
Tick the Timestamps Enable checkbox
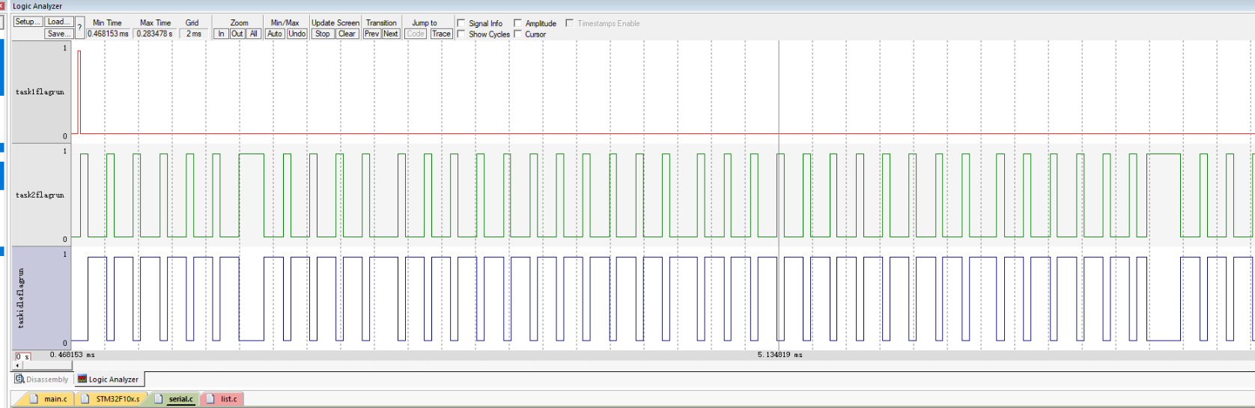[x=569, y=23]
